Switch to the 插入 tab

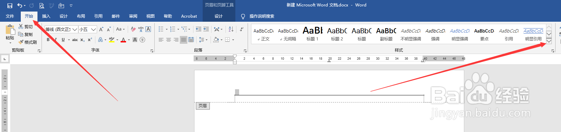pyautogui.click(x=46, y=16)
